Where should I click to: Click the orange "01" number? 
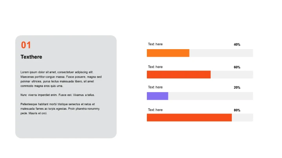[x=26, y=45]
